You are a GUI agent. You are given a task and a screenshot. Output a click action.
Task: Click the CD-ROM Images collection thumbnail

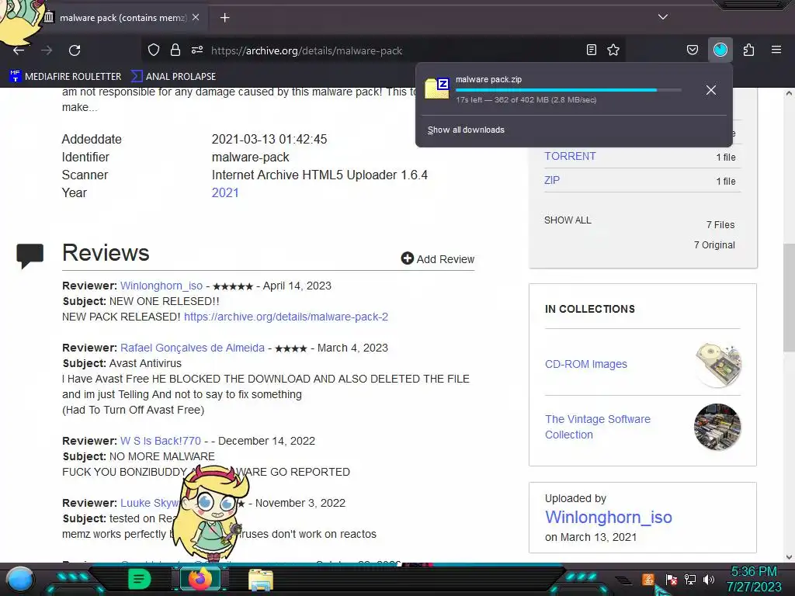[717, 365]
